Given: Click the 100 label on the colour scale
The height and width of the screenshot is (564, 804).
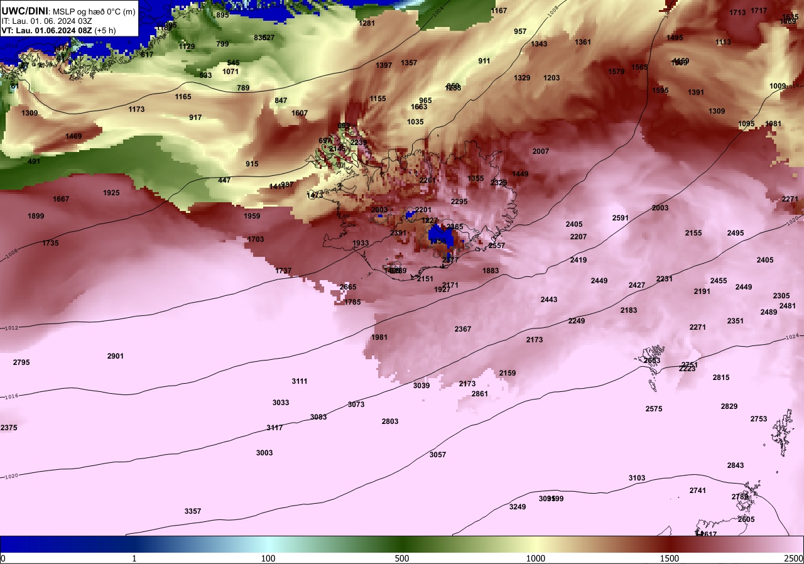Looking at the screenshot, I should click(x=268, y=558).
